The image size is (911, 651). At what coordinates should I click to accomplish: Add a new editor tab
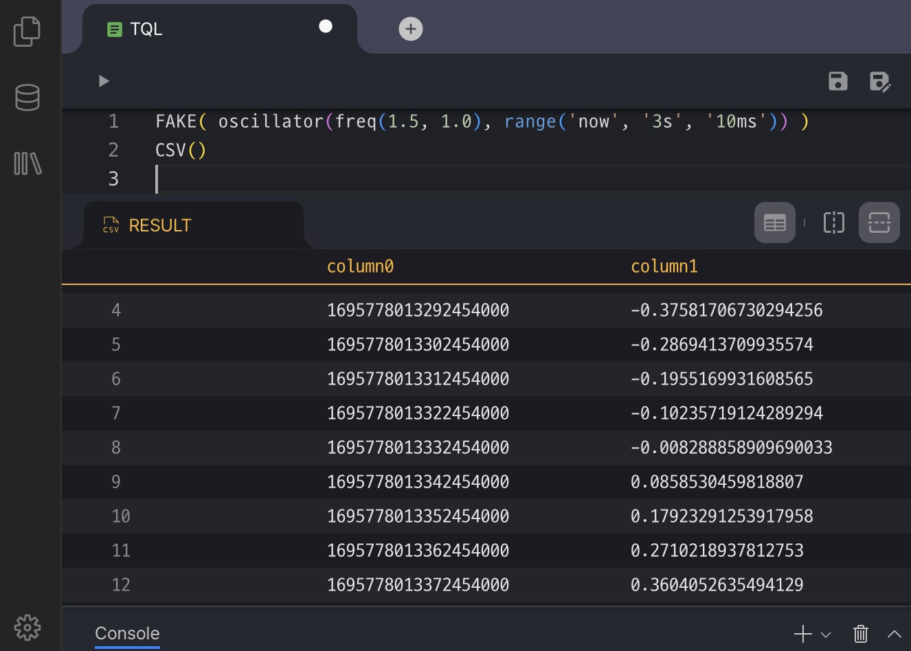[410, 29]
